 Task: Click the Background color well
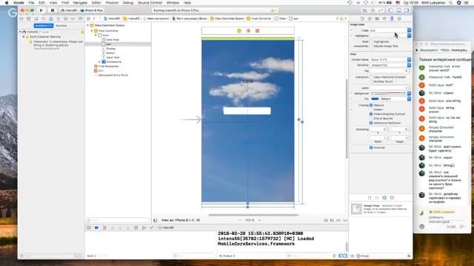tap(388, 94)
